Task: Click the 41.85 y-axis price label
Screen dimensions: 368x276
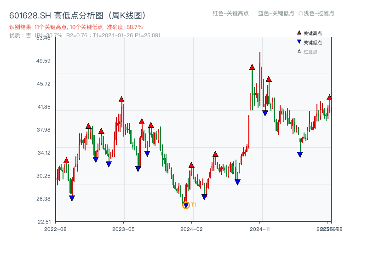Action: point(44,107)
